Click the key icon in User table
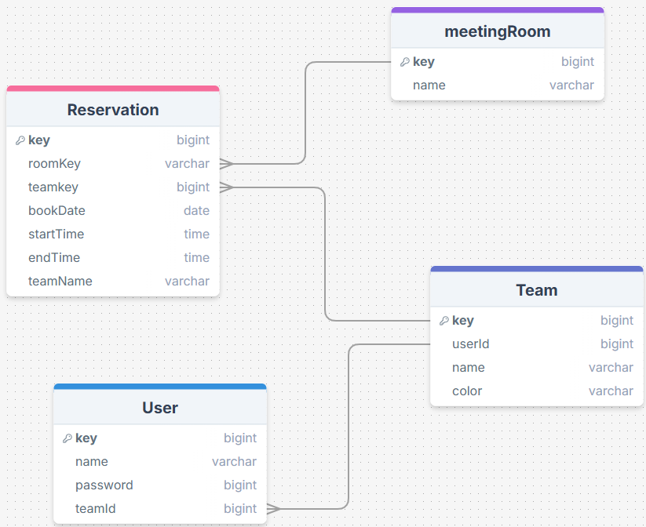Screen dimensions: 646x527 pos(68,439)
